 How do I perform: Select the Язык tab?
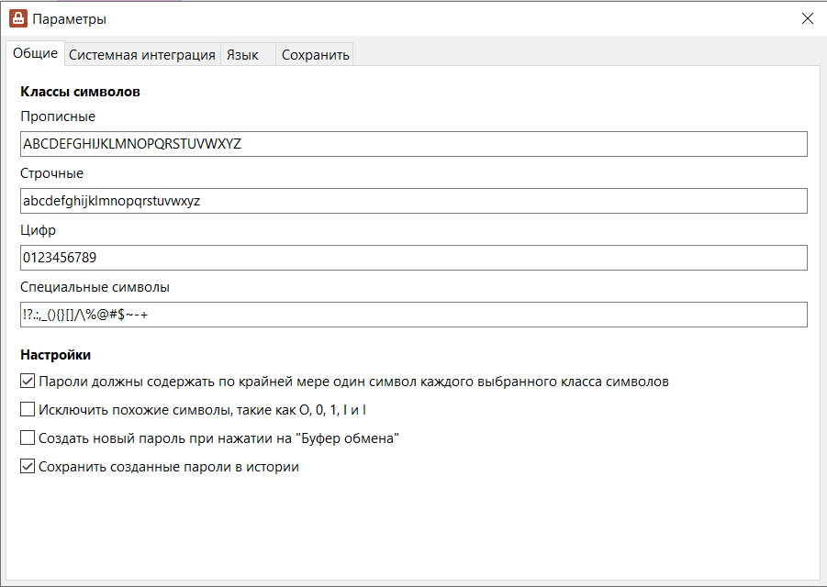coord(242,55)
